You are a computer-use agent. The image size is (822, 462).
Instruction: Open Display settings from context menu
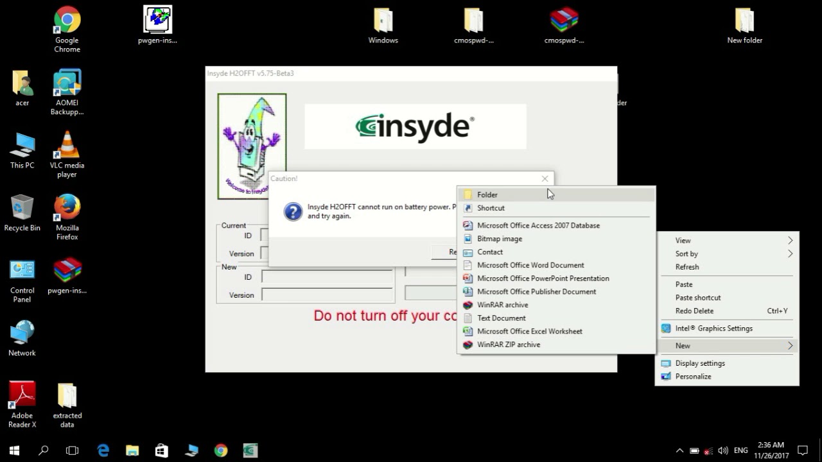[727, 363]
